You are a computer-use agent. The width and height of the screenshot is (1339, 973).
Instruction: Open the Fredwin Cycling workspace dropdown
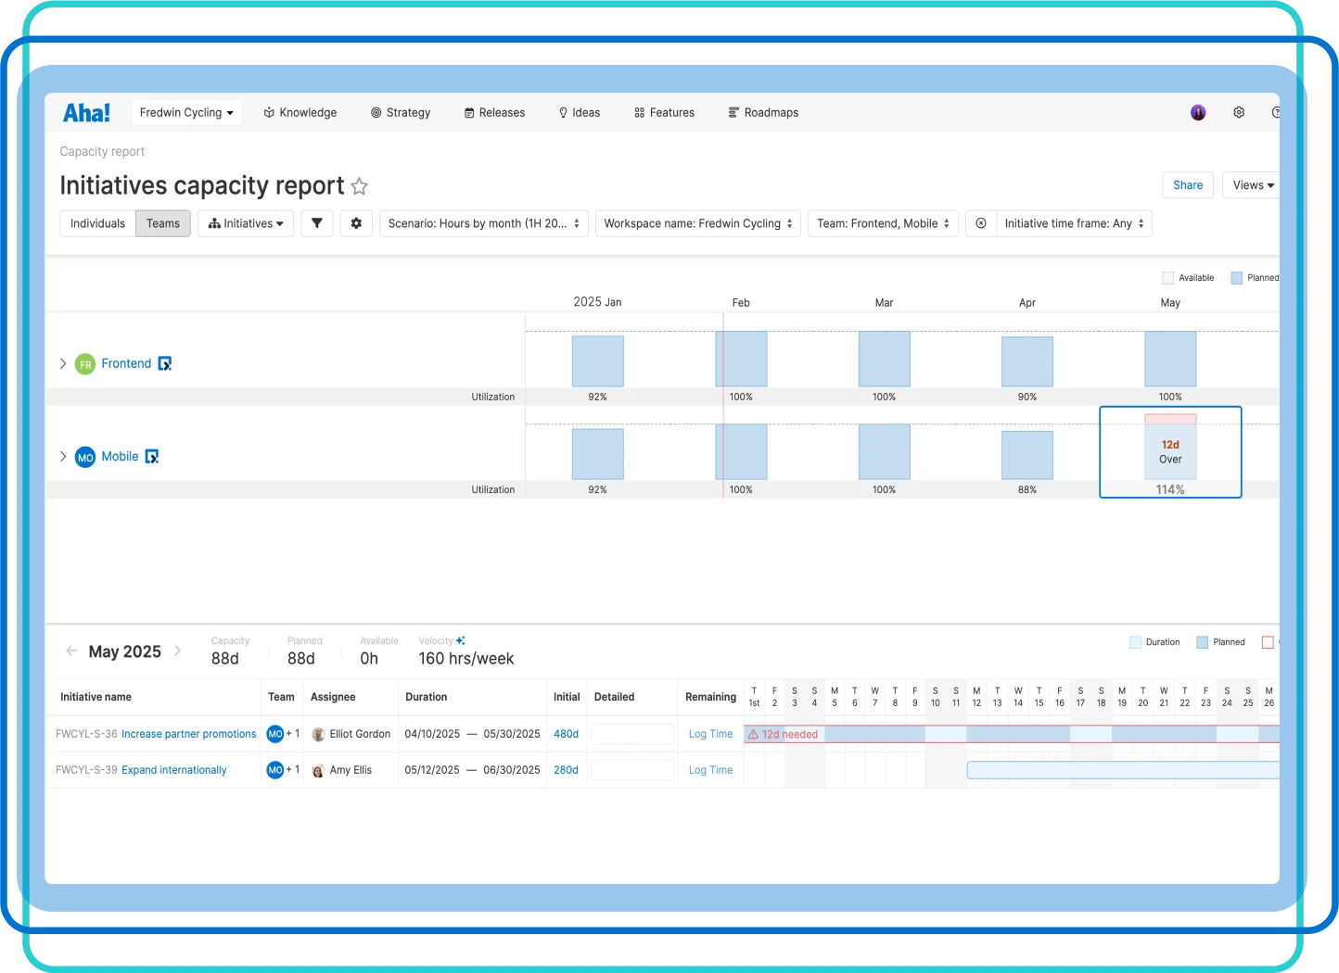(x=186, y=112)
